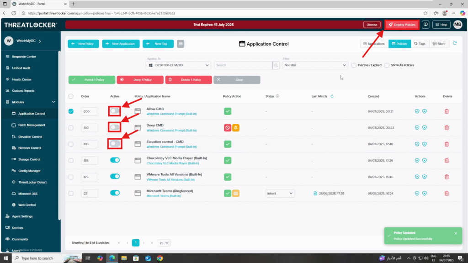
Task: Close the Policy Updated notification
Action: [456, 233]
